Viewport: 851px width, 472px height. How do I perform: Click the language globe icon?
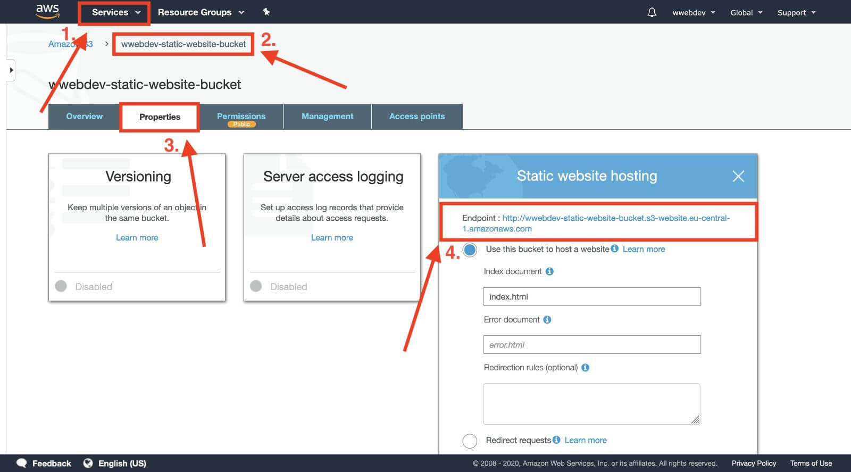(x=88, y=463)
